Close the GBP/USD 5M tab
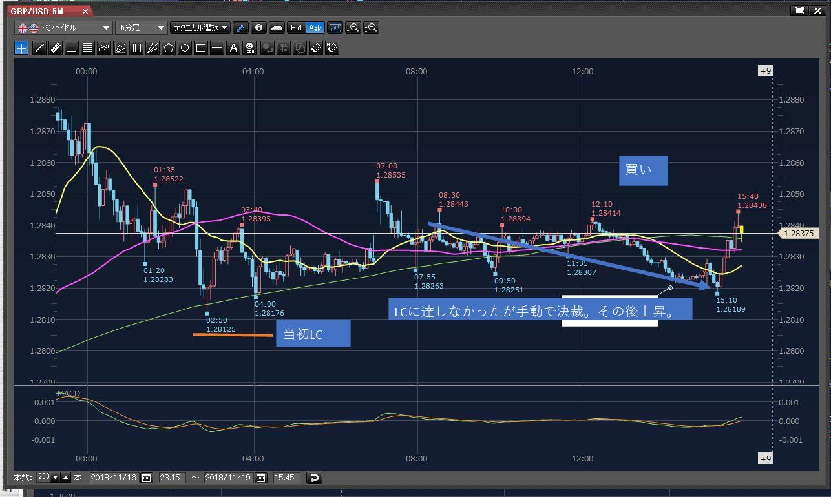831x497 pixels. (x=85, y=11)
